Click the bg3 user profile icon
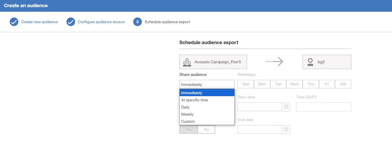The height and width of the screenshot is (156, 392). pyautogui.click(x=310, y=62)
